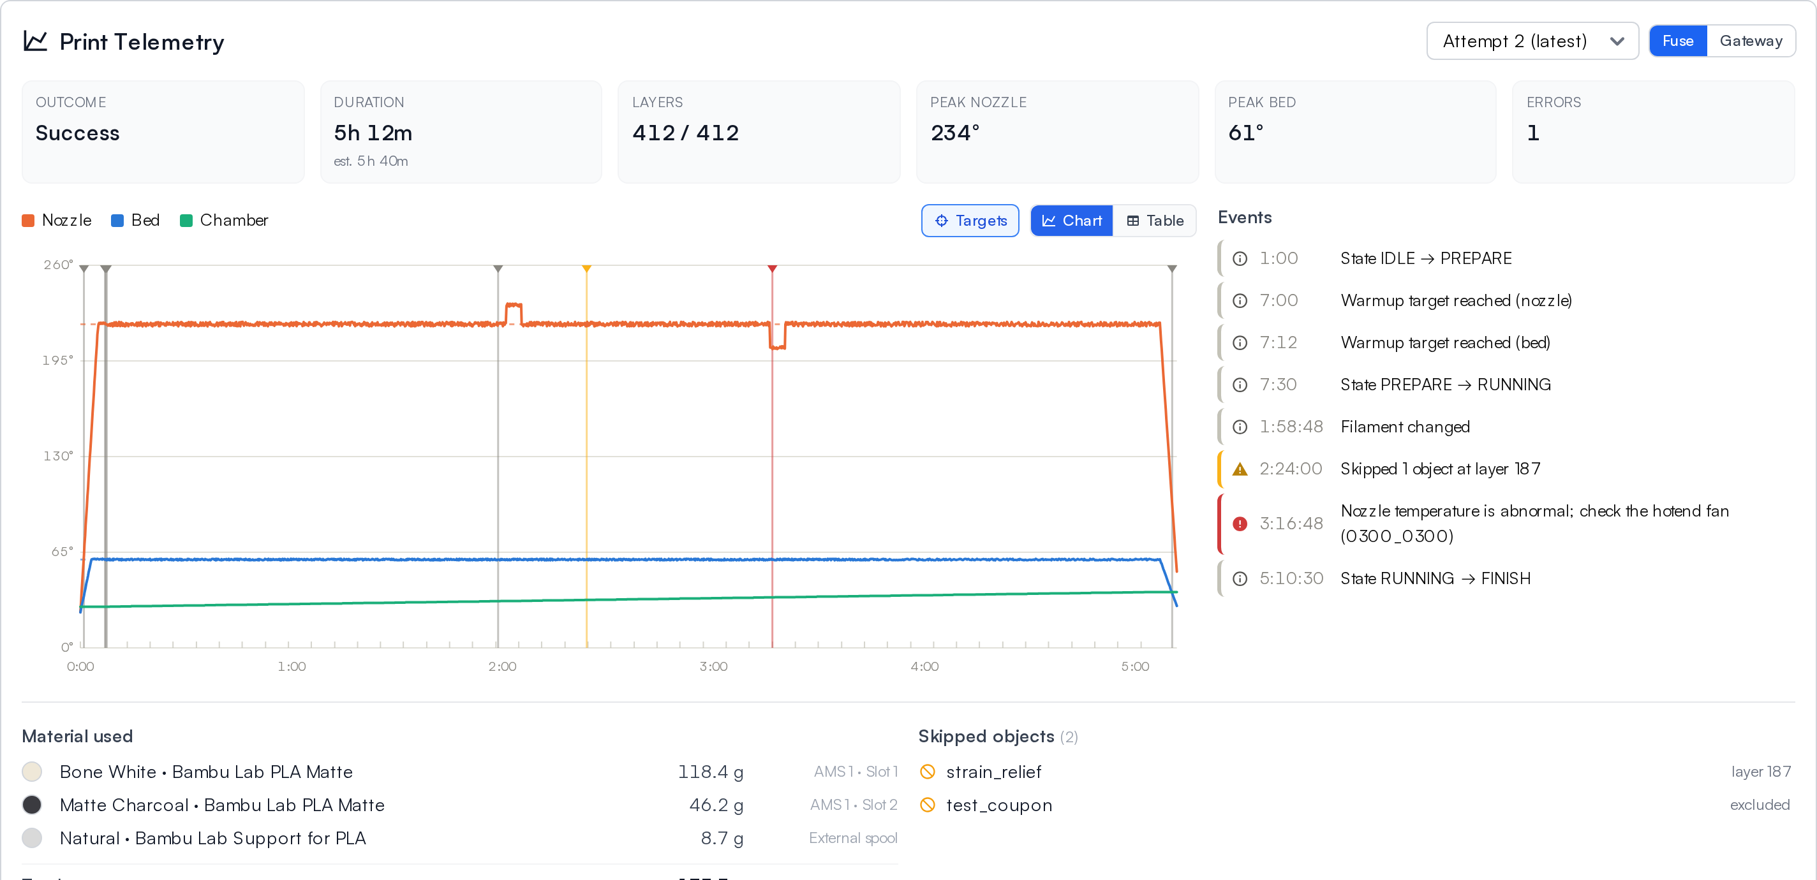Select the State PREPARE → RUNNING event

pos(1505,385)
